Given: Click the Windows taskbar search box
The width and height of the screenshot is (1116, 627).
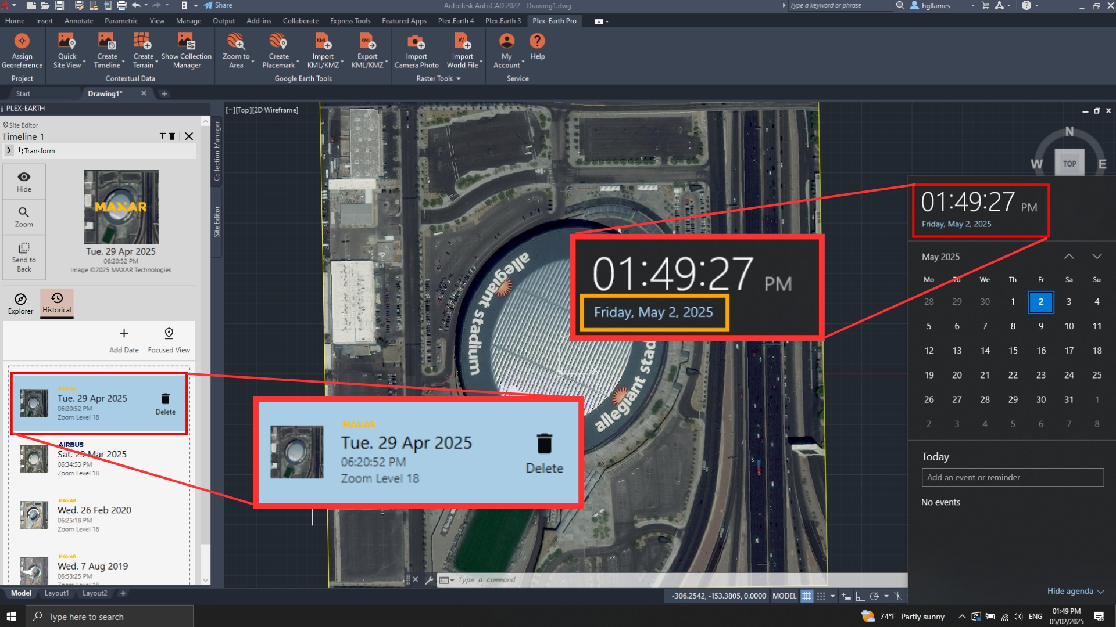Looking at the screenshot, I should (x=109, y=617).
